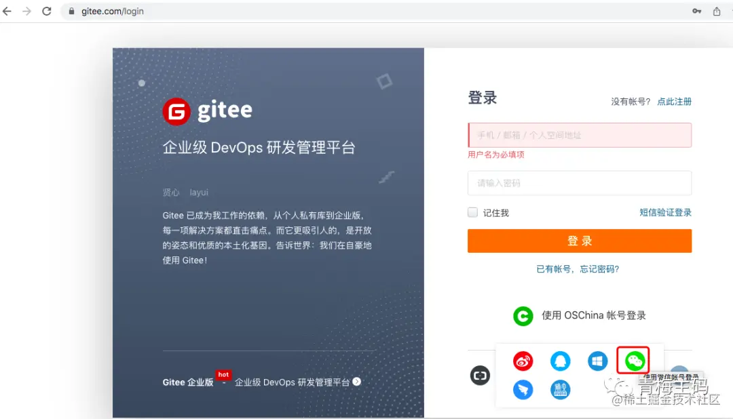Viewport: 733px width, 419px height.
Task: Select the red Weibo login icon
Action: click(523, 361)
